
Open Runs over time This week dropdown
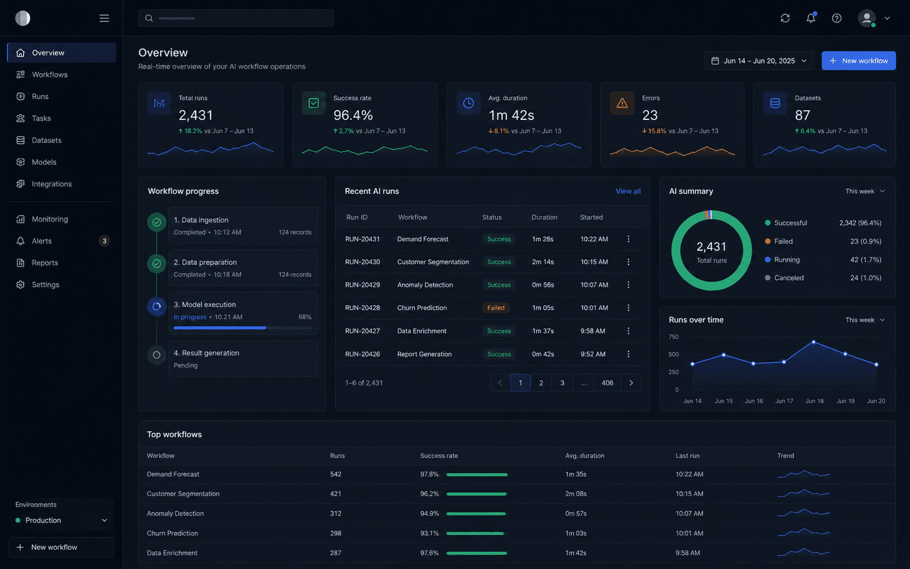coord(865,320)
